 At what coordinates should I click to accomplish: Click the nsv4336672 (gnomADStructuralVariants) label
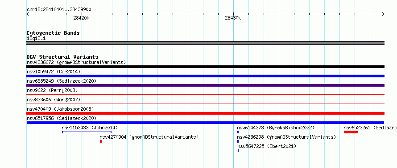coord(76,62)
